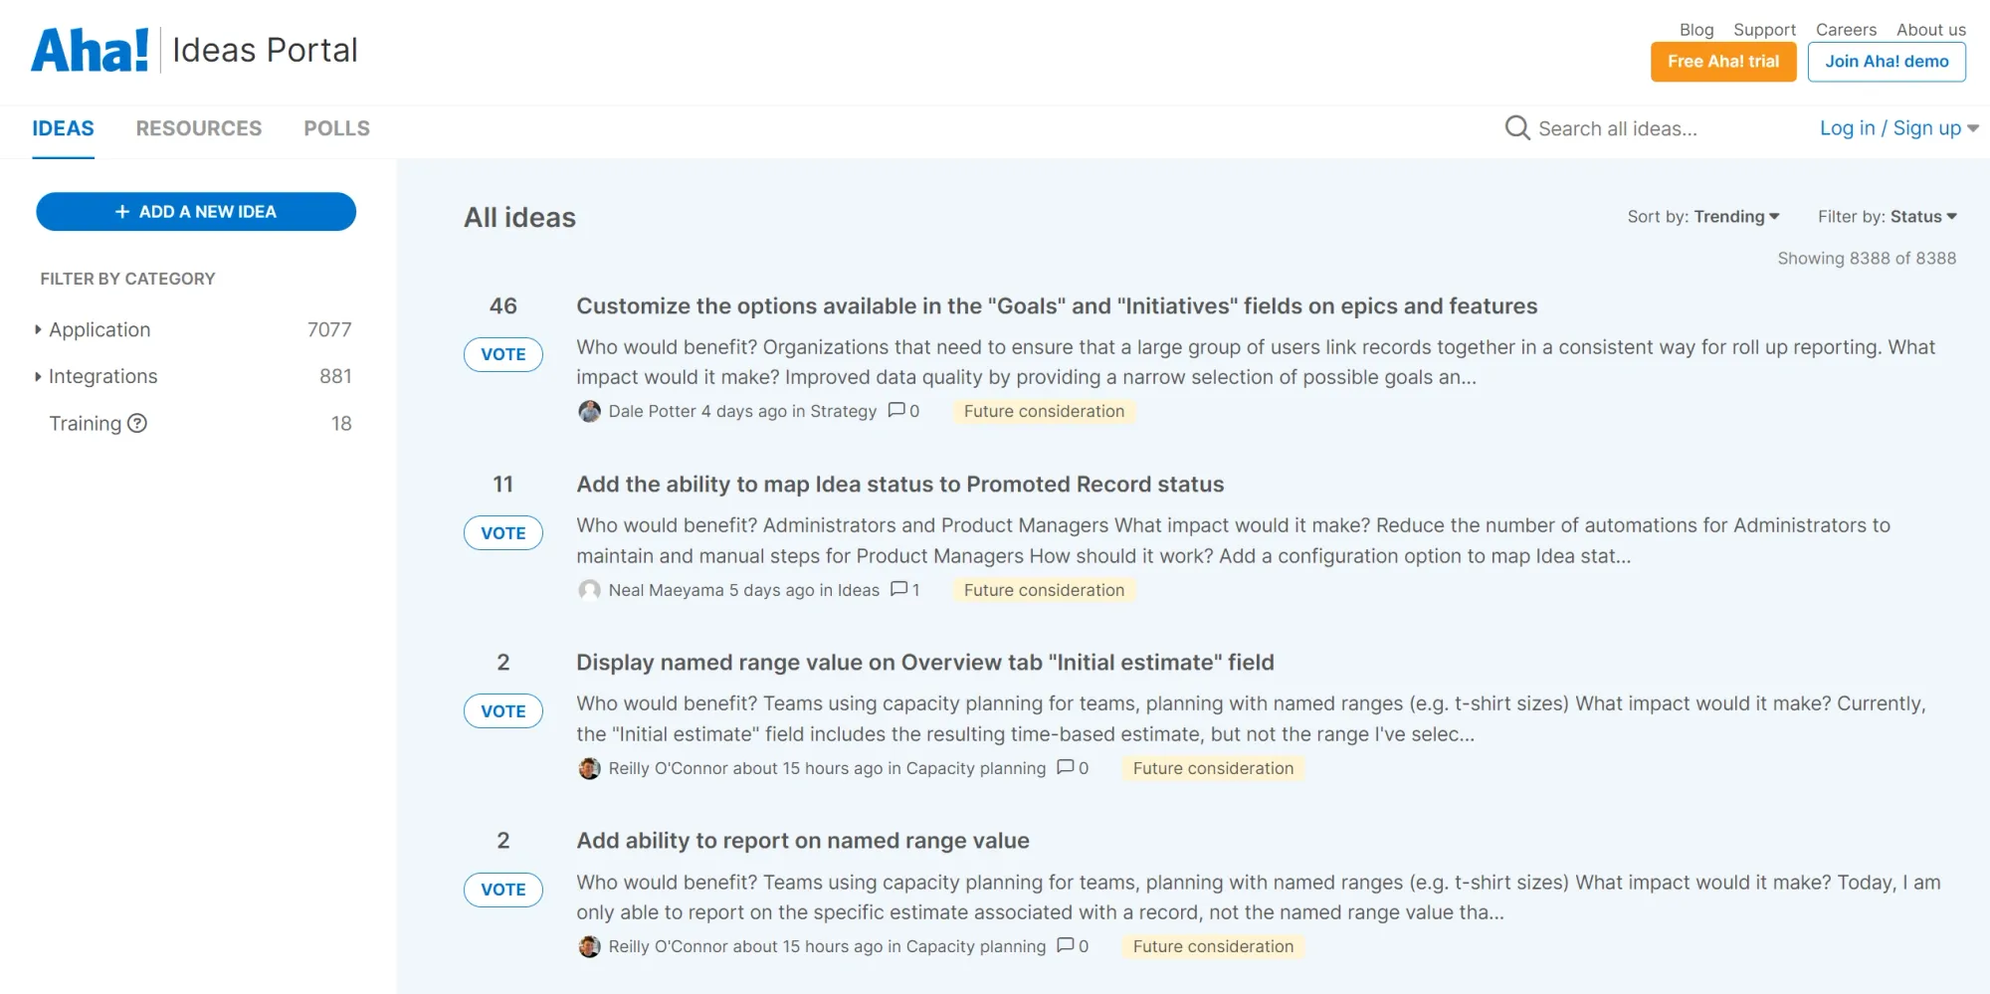This screenshot has height=994, width=1990.
Task: Open the search ideas field via magnifier icon
Action: pos(1516,127)
